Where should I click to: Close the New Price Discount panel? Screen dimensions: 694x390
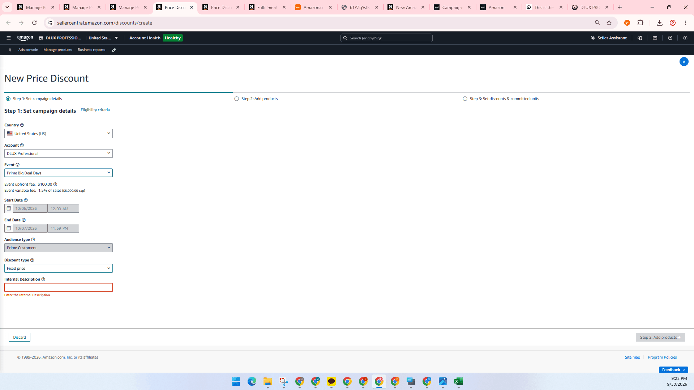684,62
